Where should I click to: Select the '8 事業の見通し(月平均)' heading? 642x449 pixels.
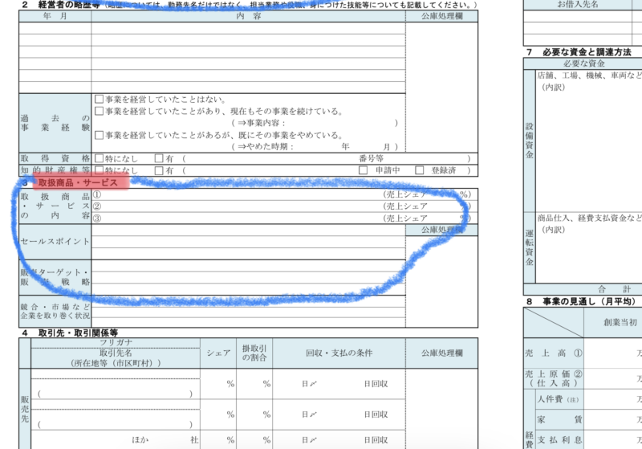pyautogui.click(x=581, y=301)
